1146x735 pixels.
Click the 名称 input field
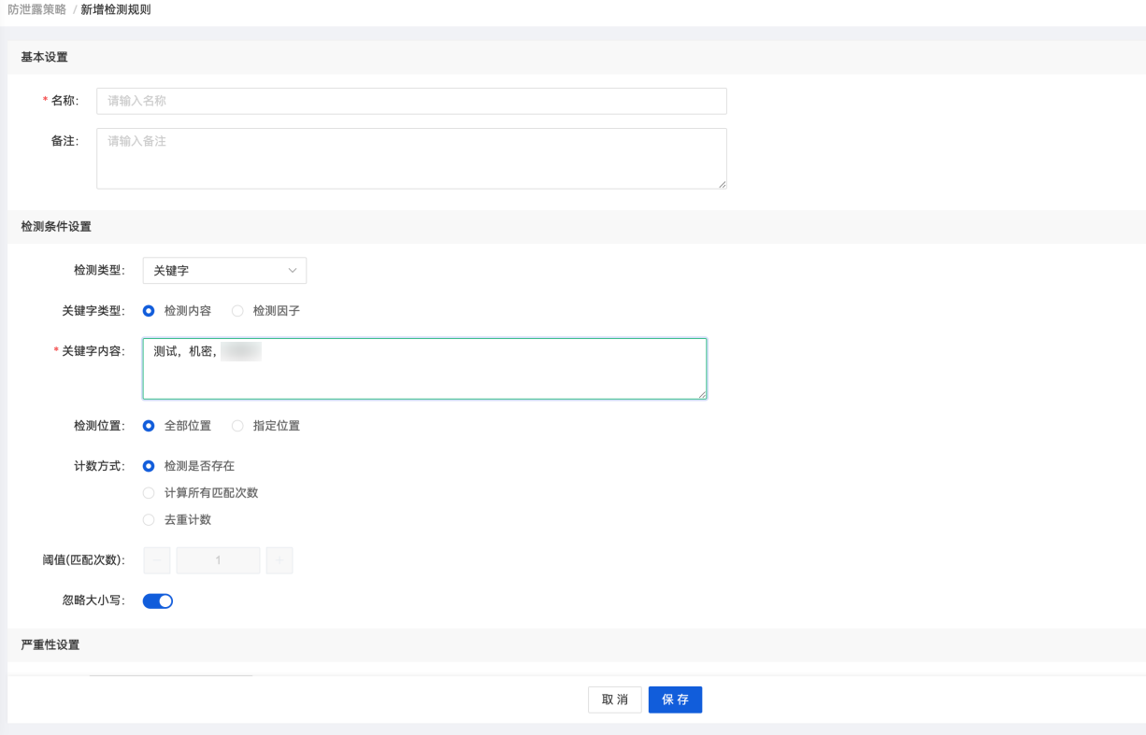pos(411,101)
